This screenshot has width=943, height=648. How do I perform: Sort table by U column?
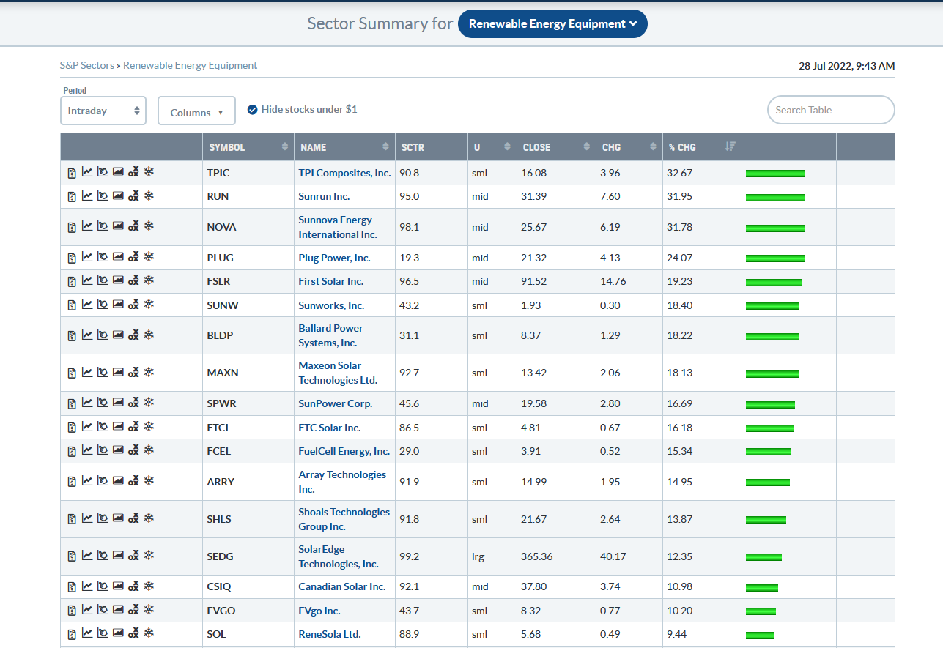pos(492,146)
